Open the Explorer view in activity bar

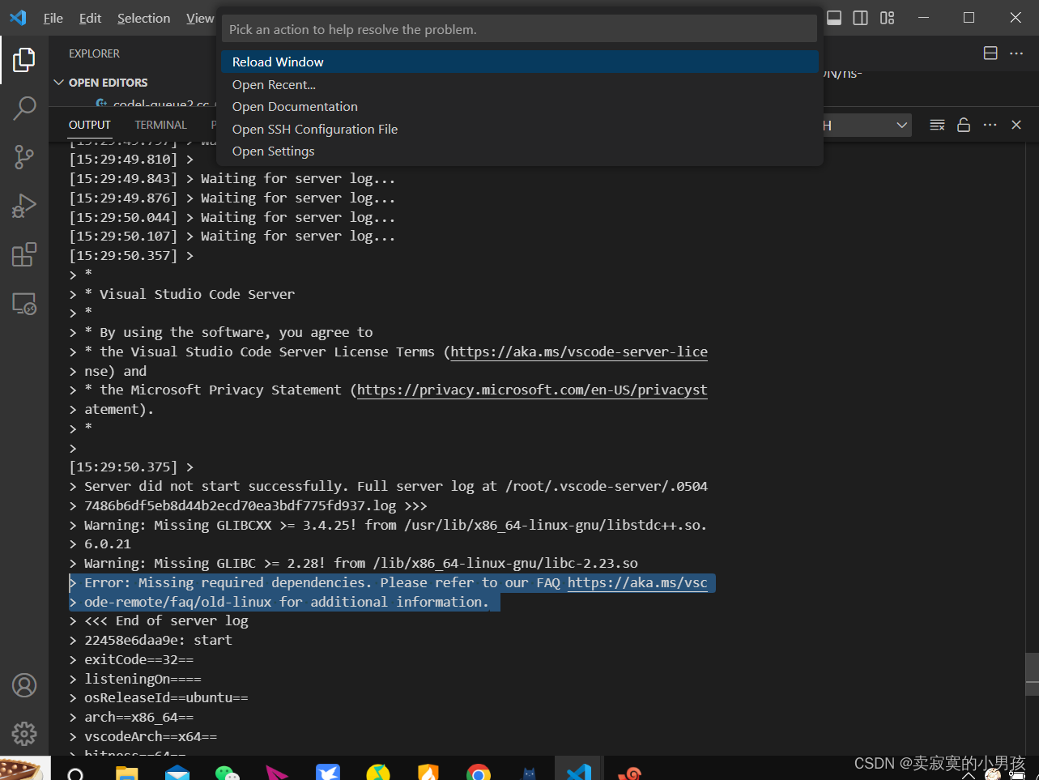pyautogui.click(x=24, y=59)
